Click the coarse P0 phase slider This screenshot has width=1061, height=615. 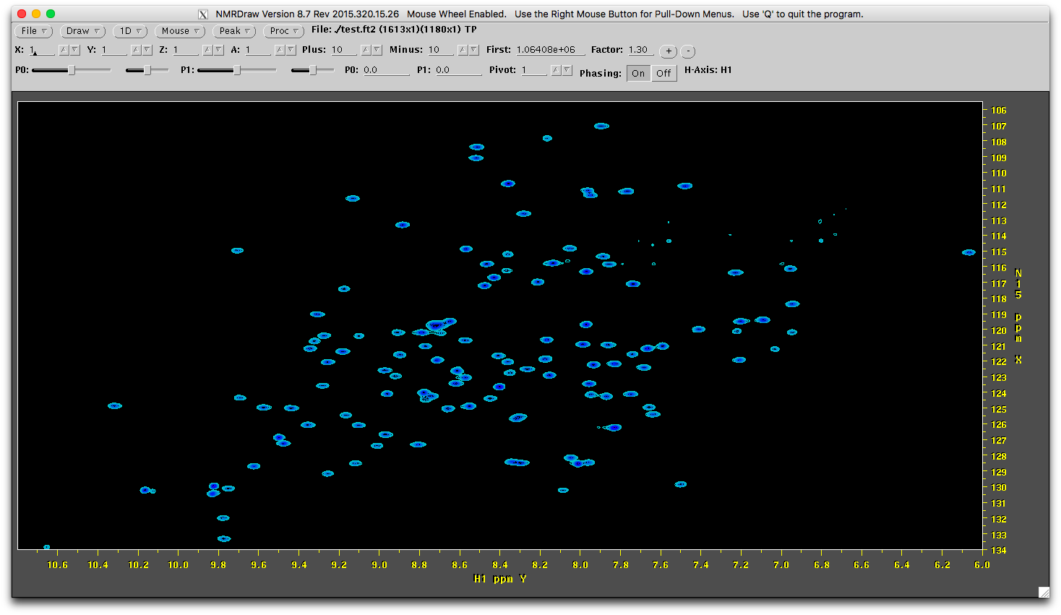[72, 70]
